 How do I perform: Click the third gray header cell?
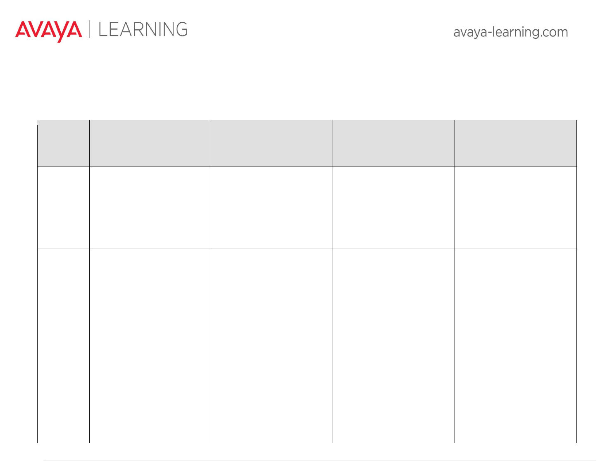click(271, 143)
